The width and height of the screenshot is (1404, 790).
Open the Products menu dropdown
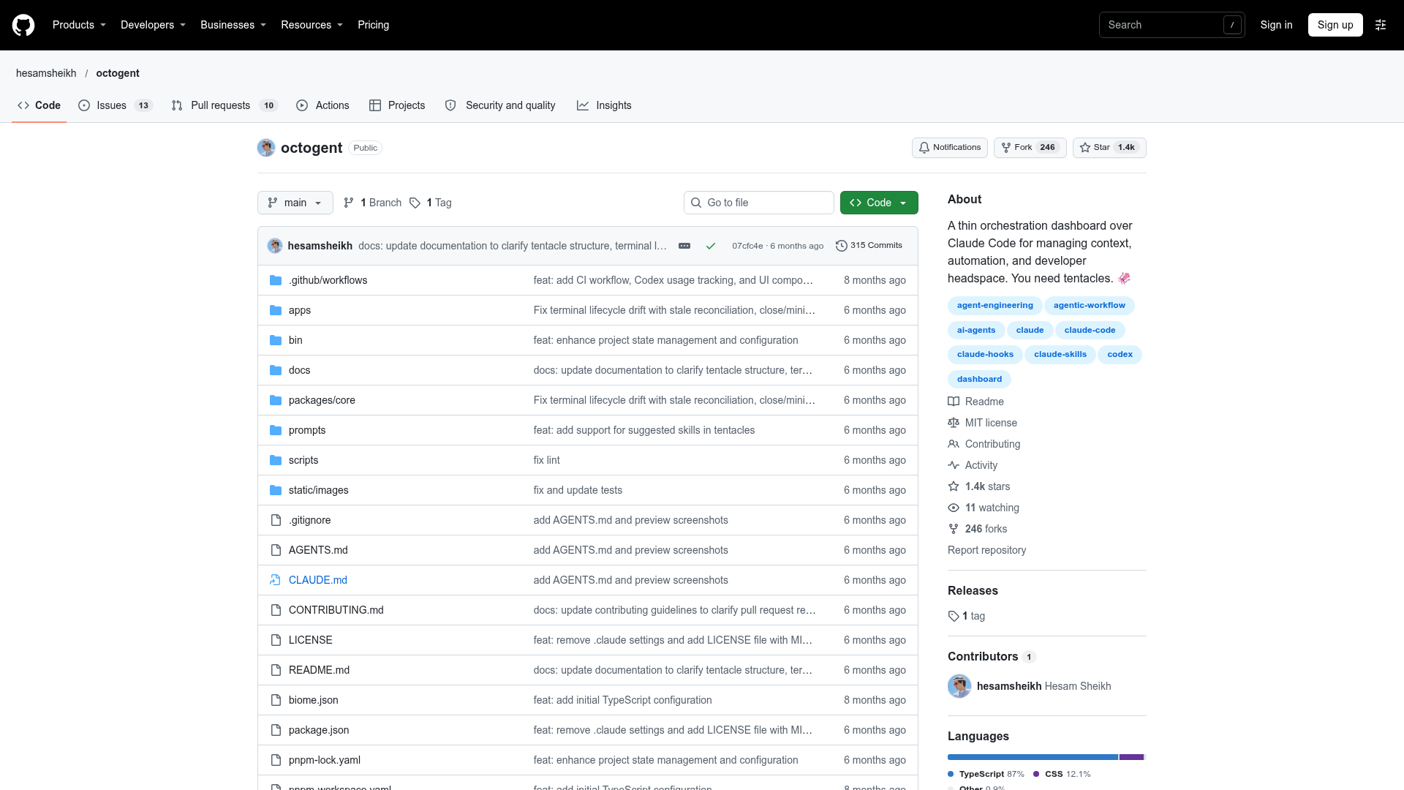coord(79,25)
